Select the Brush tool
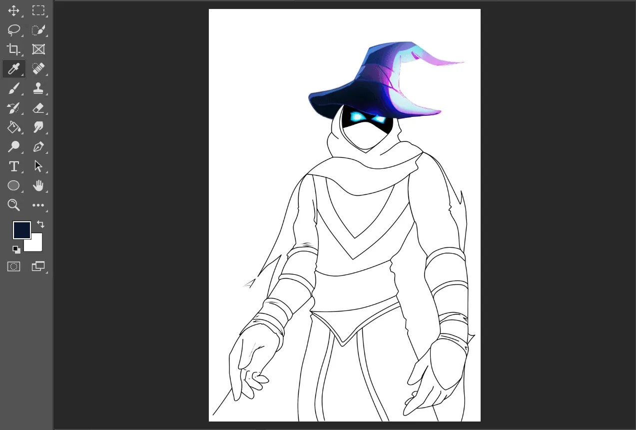The height and width of the screenshot is (430, 636). coord(13,88)
